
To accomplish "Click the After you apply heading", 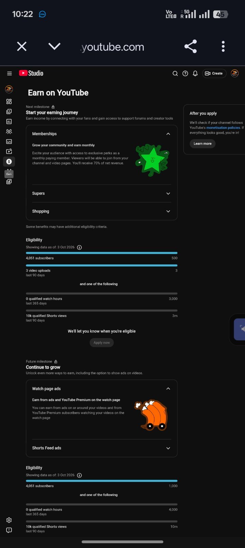I will coord(203,113).
